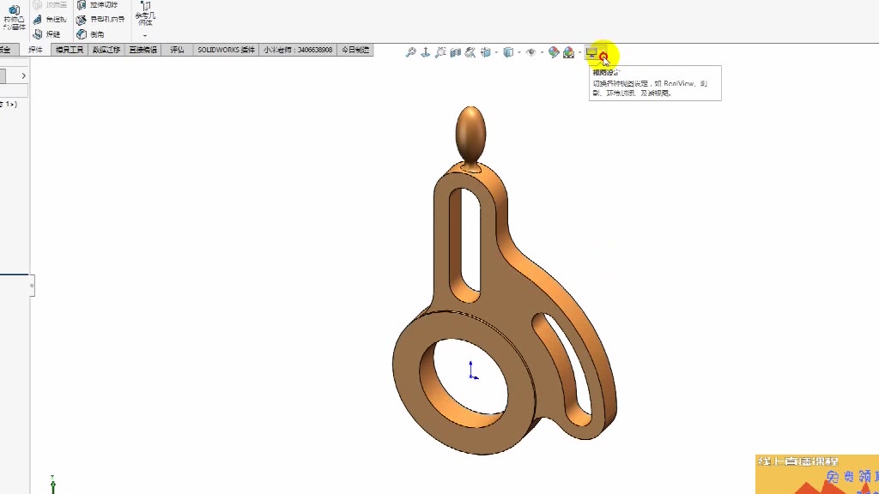Image resolution: width=879 pixels, height=494 pixels.
Task: Switch to the 模具工具 tab
Action: [70, 50]
